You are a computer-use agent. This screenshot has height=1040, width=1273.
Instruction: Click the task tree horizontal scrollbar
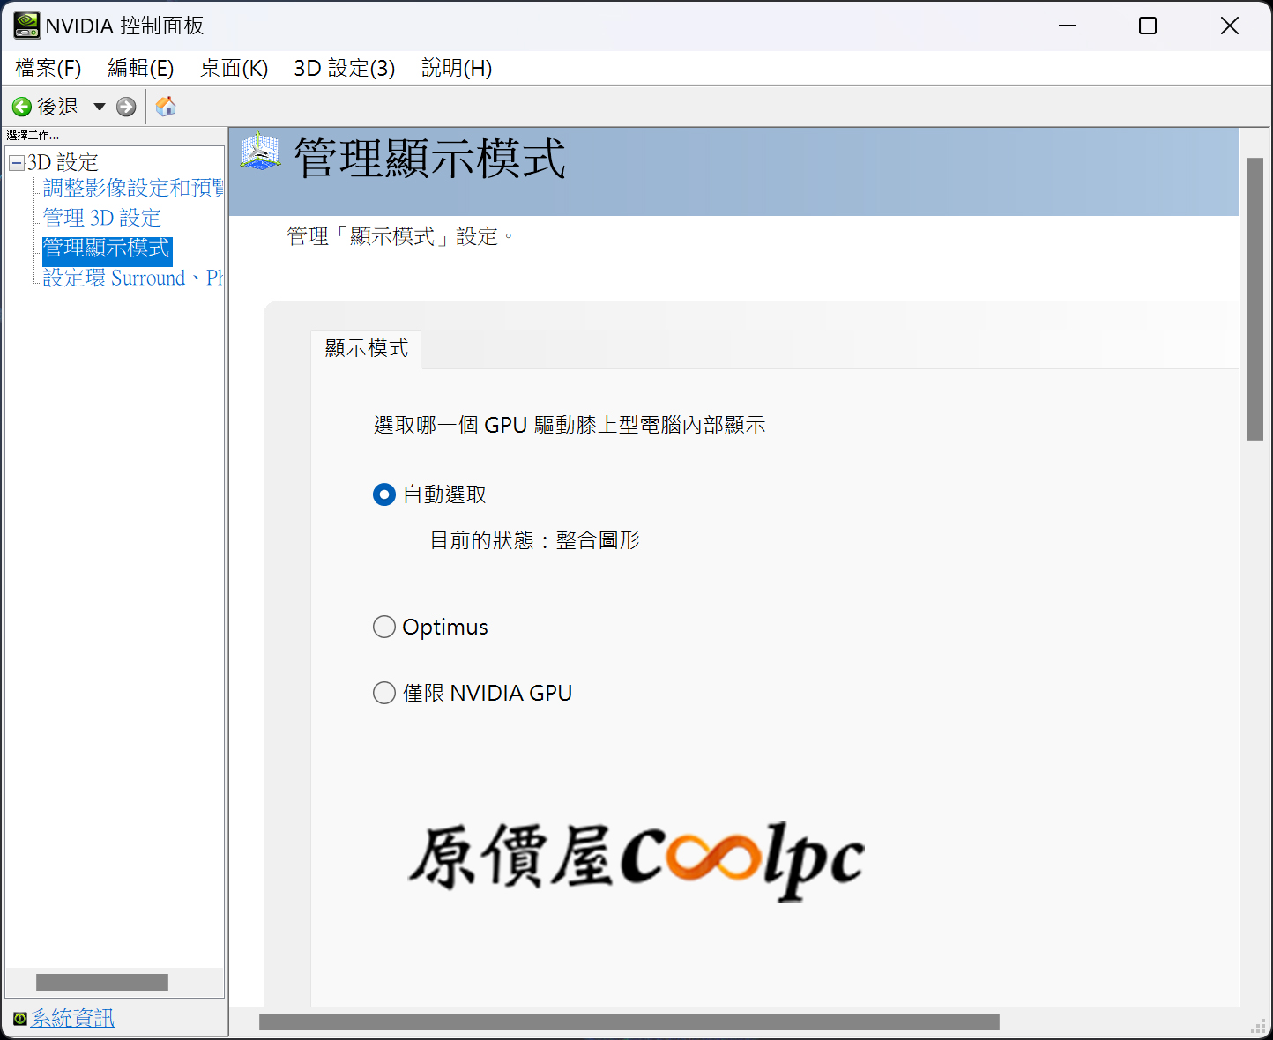pyautogui.click(x=102, y=982)
